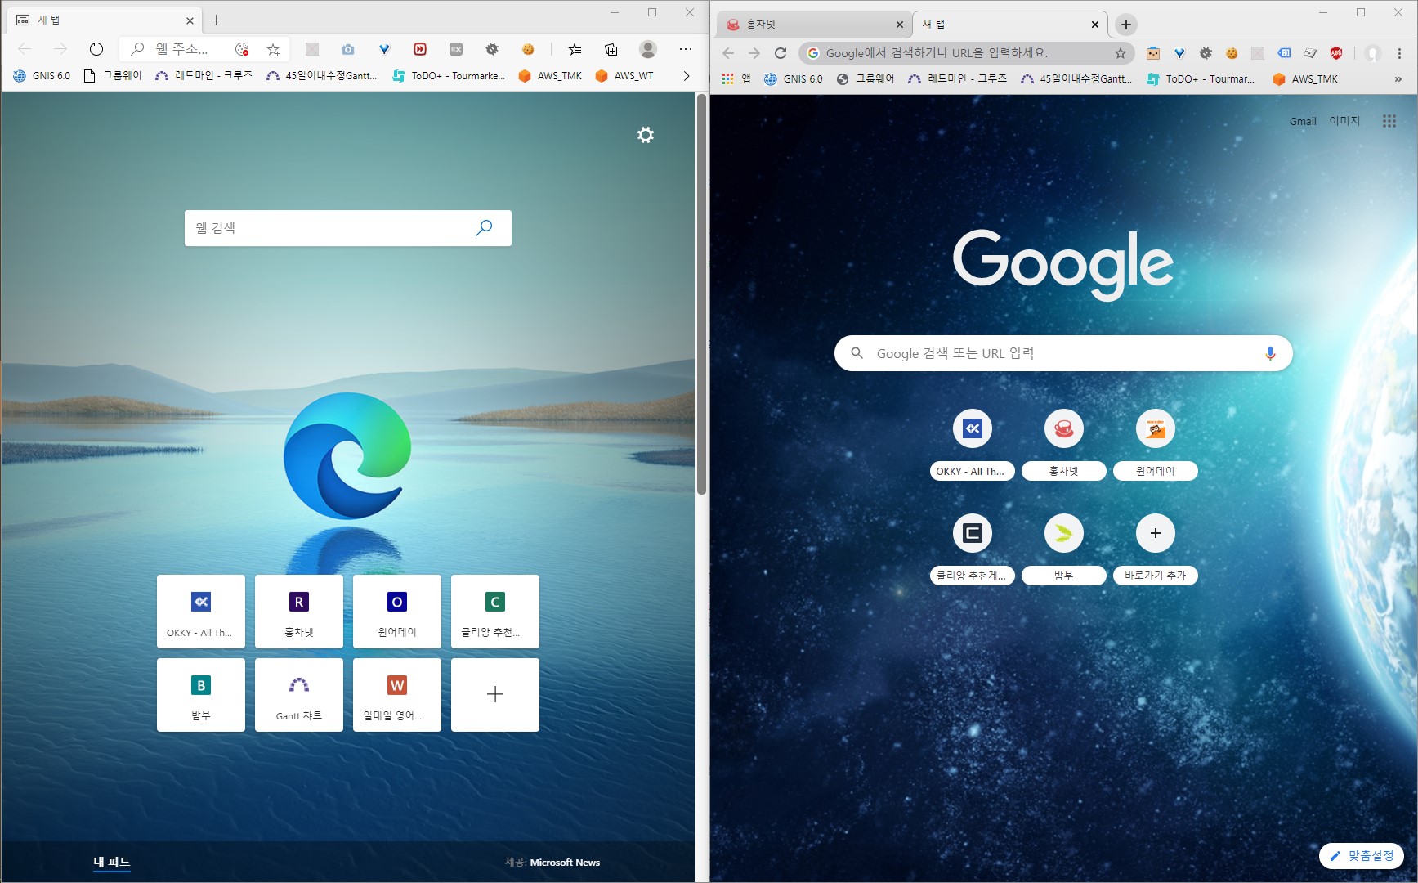Bookmark this tab with Chrome star icon
1418x883 pixels.
(x=1121, y=53)
